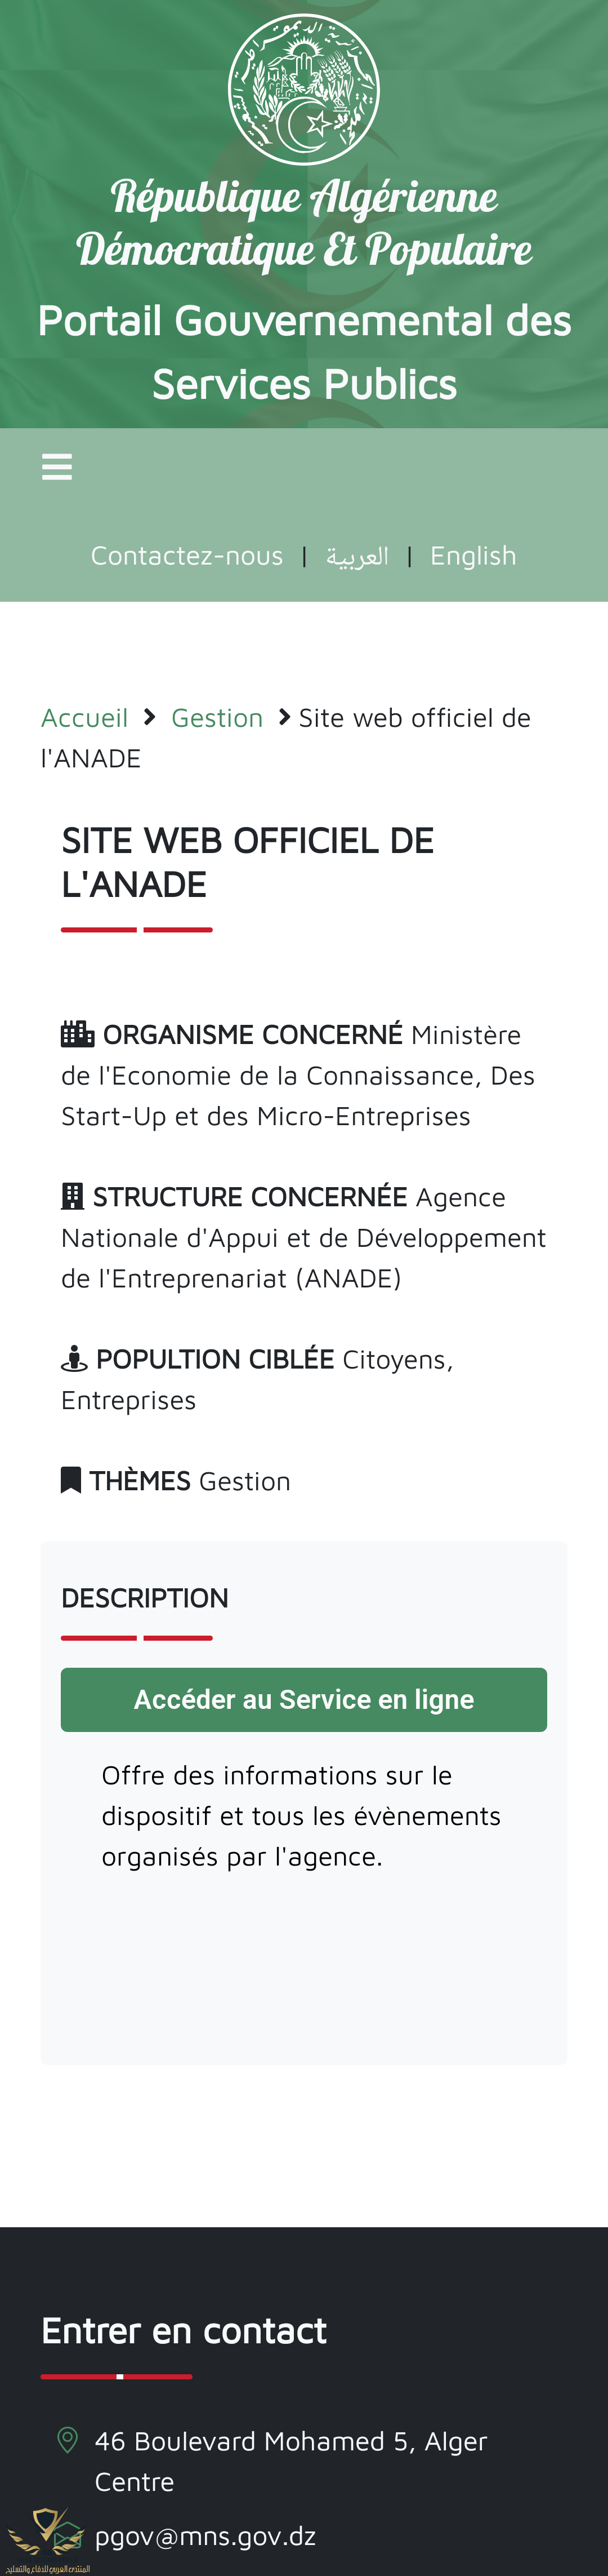Open the hamburger navigation menu

coord(57,467)
